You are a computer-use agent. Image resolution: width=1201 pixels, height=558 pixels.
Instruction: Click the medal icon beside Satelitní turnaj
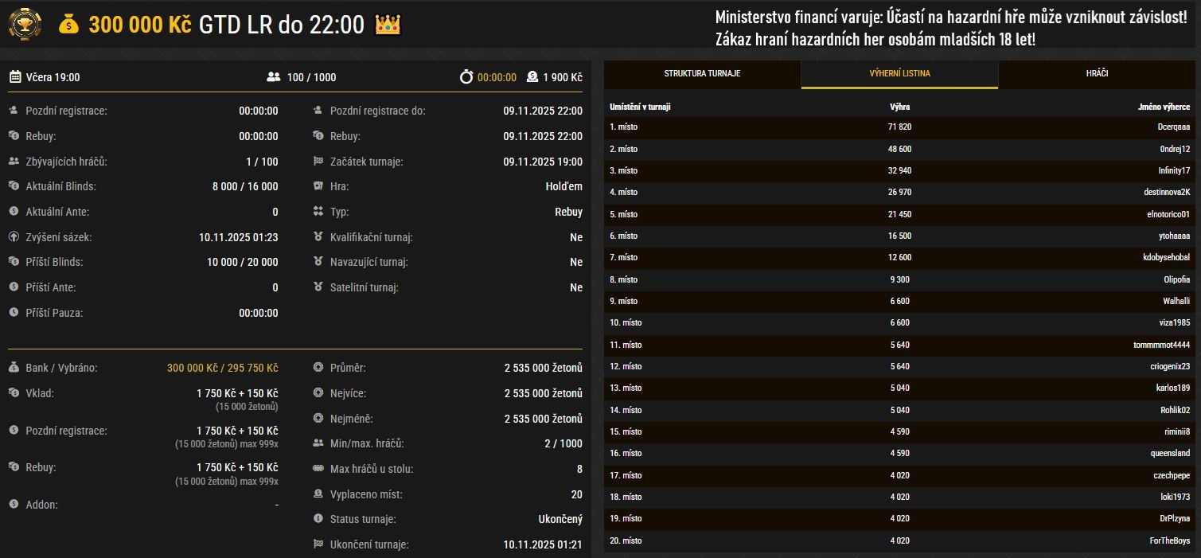coord(318,287)
